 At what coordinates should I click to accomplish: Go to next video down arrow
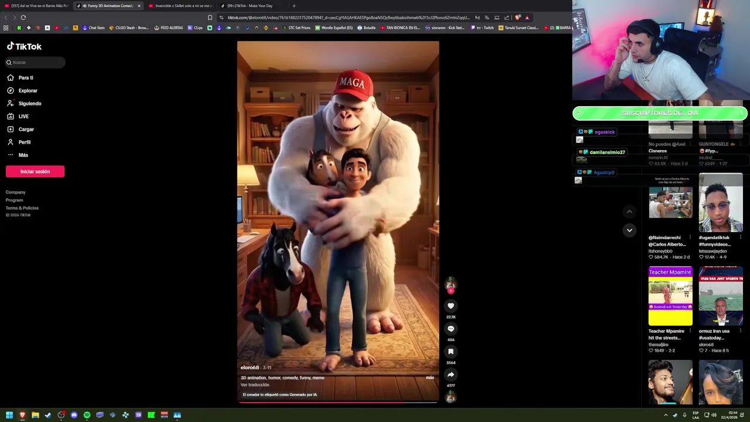(629, 230)
